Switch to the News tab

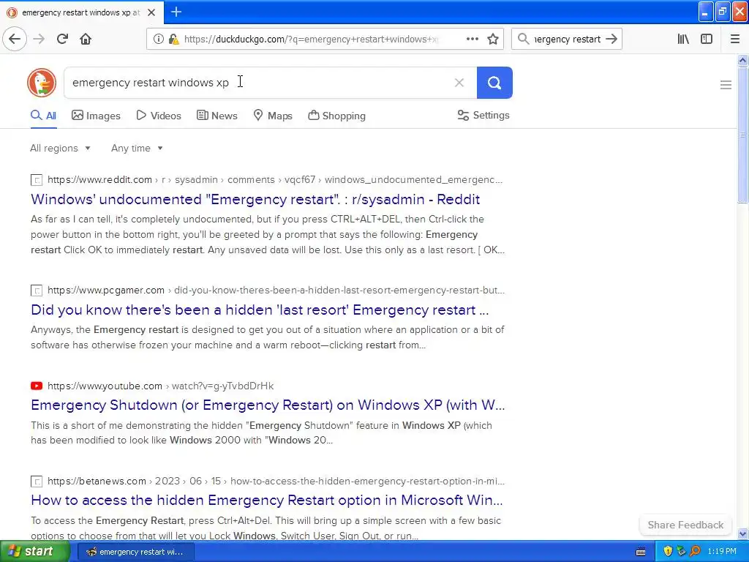(217, 116)
